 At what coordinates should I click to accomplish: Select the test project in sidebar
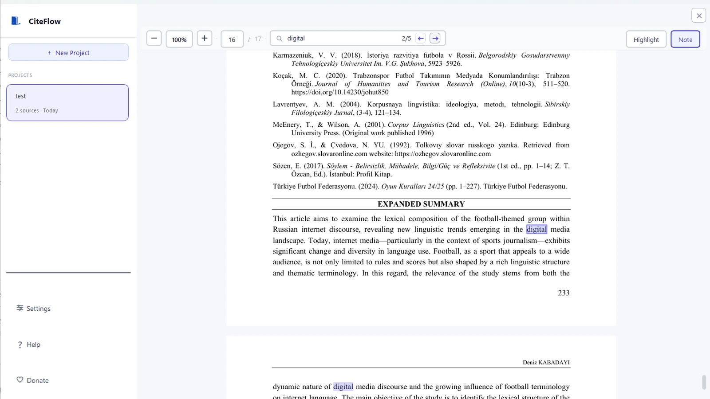coord(67,102)
